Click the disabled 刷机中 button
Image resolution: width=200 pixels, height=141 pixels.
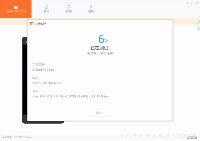[x=100, y=113]
